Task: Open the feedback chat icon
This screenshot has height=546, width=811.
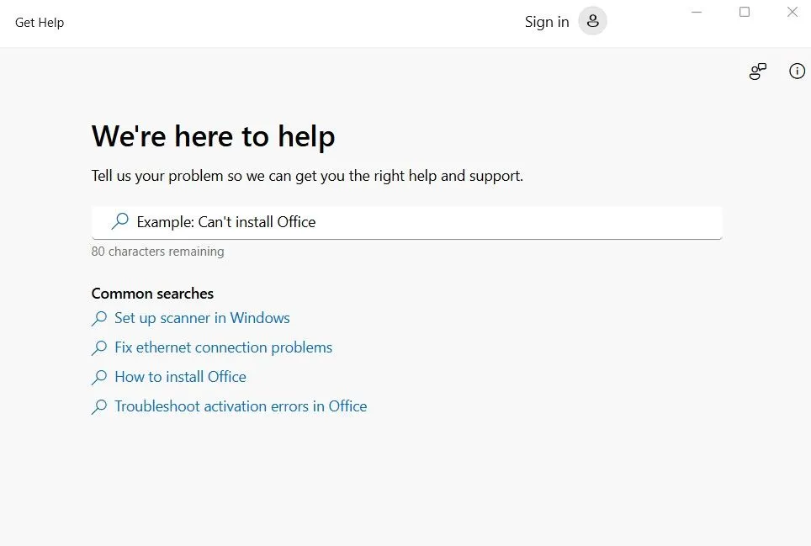Action: point(758,72)
